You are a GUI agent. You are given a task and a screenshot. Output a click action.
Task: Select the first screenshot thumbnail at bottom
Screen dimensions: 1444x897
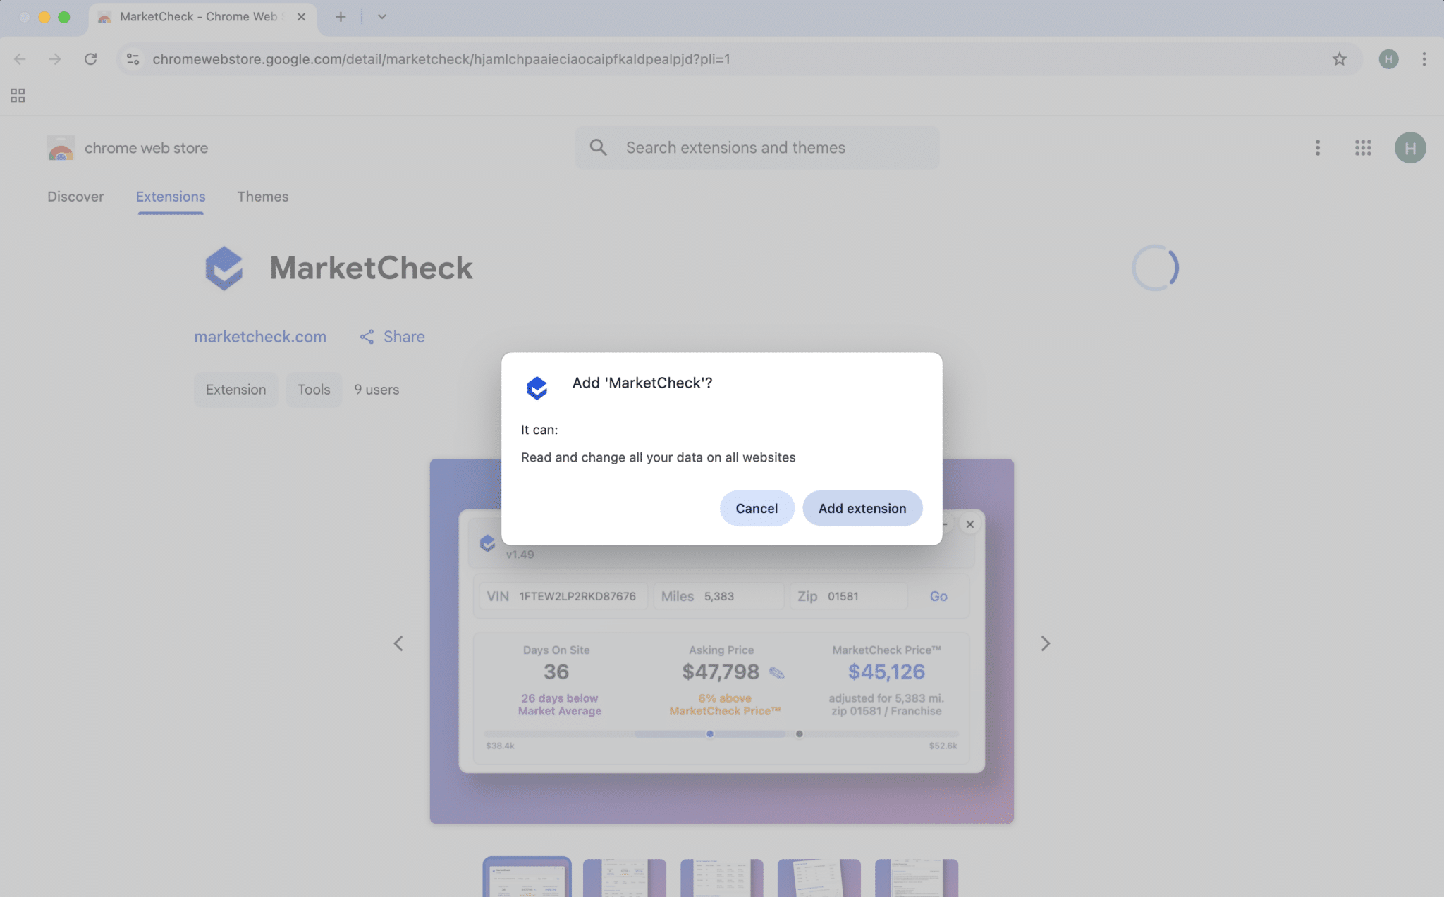[x=526, y=877]
